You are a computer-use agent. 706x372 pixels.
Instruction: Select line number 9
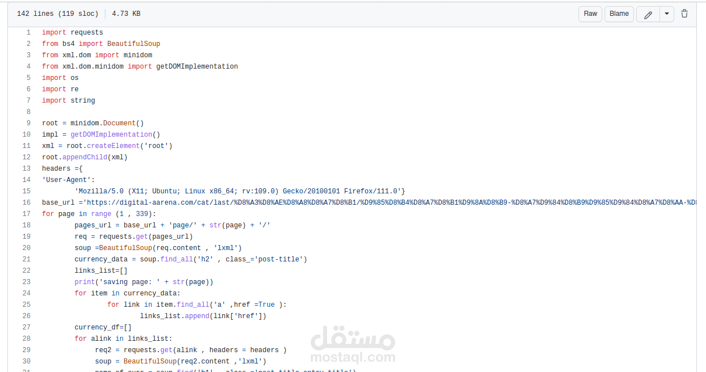click(28, 123)
